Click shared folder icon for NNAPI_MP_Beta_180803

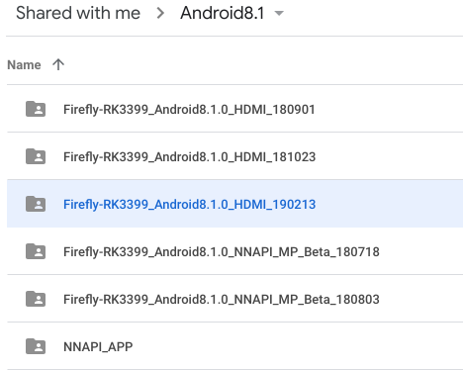pyautogui.click(x=36, y=299)
